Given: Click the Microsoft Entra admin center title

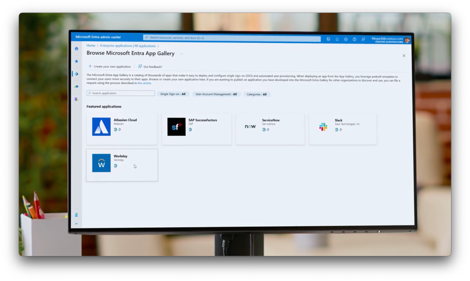Looking at the screenshot, I should coord(98,37).
